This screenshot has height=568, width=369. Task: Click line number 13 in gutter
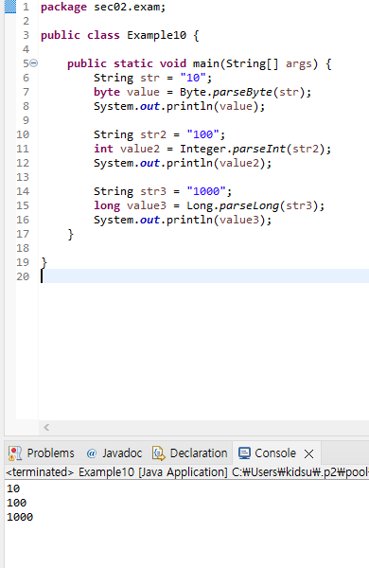(x=23, y=177)
